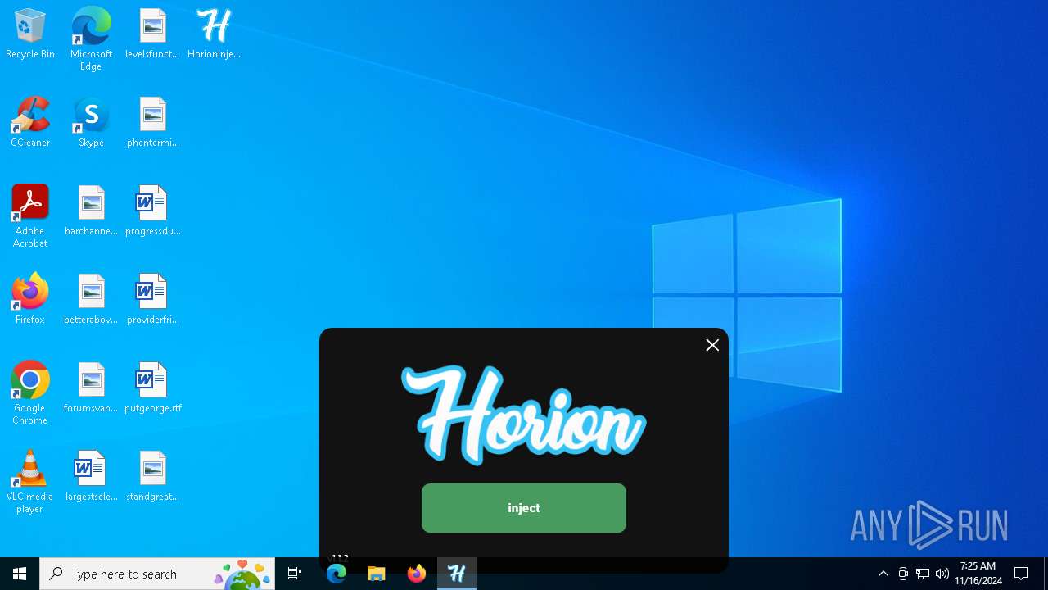Click the Horion taskbar app button
Image resolution: width=1048 pixels, height=590 pixels.
pyautogui.click(x=457, y=574)
